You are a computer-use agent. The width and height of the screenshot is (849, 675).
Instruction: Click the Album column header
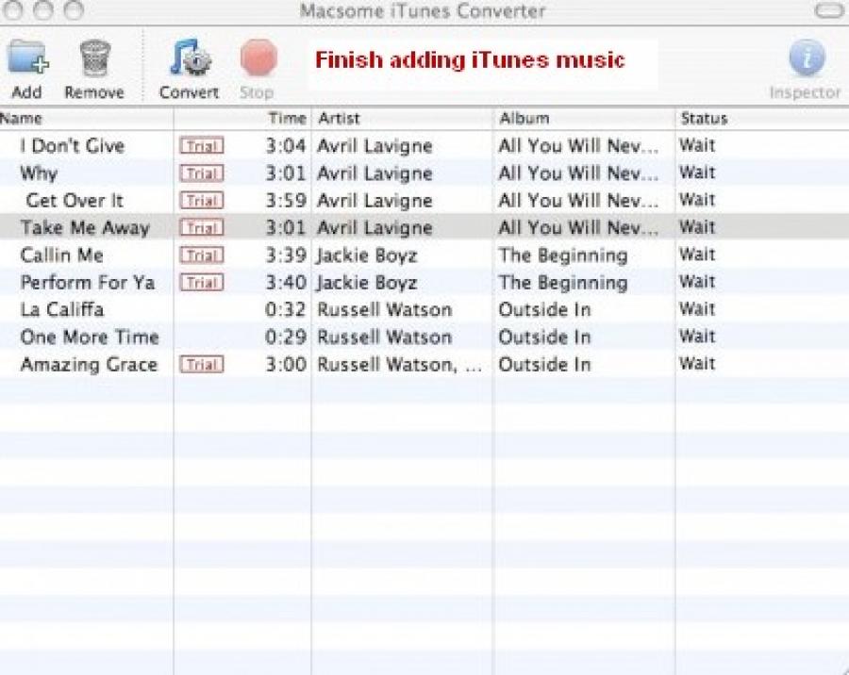coord(583,119)
